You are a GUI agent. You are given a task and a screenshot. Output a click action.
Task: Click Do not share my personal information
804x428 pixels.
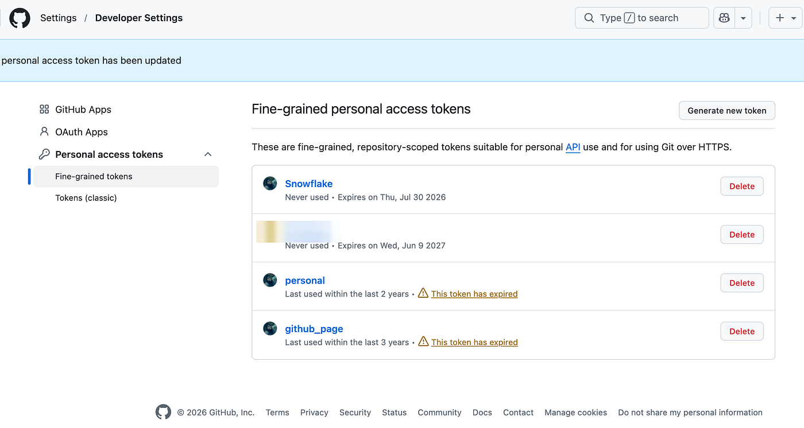pyautogui.click(x=690, y=413)
